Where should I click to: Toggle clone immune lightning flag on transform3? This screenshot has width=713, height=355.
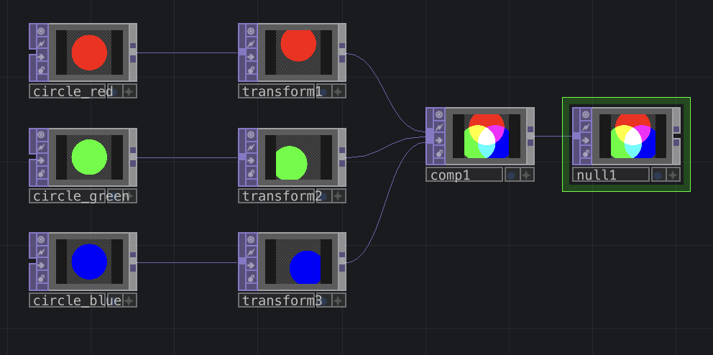tap(251, 252)
